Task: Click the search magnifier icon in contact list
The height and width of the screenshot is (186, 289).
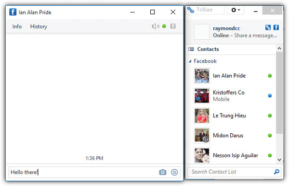Action: coord(276,172)
